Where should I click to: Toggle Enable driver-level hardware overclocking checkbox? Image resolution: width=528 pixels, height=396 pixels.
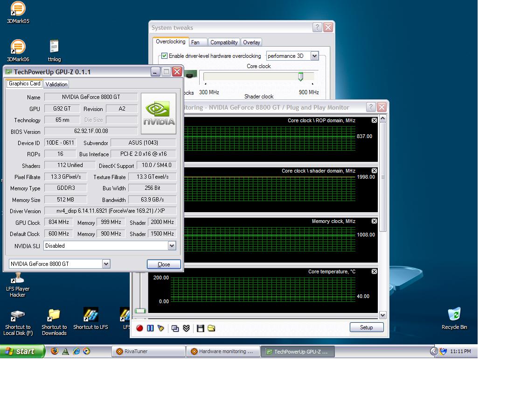(164, 56)
